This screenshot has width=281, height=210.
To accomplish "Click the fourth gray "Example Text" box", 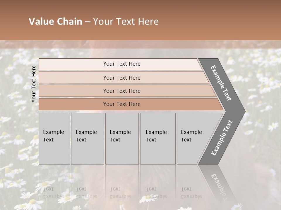I will point(157,139).
